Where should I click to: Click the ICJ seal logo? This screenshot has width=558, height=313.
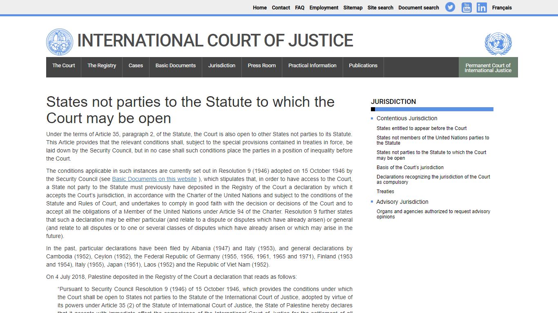(60, 42)
